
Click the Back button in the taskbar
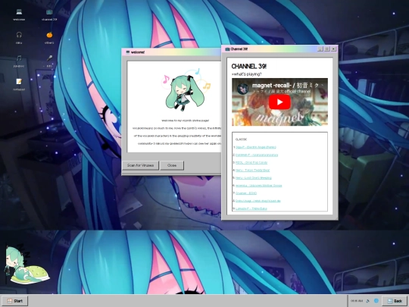coord(395,301)
